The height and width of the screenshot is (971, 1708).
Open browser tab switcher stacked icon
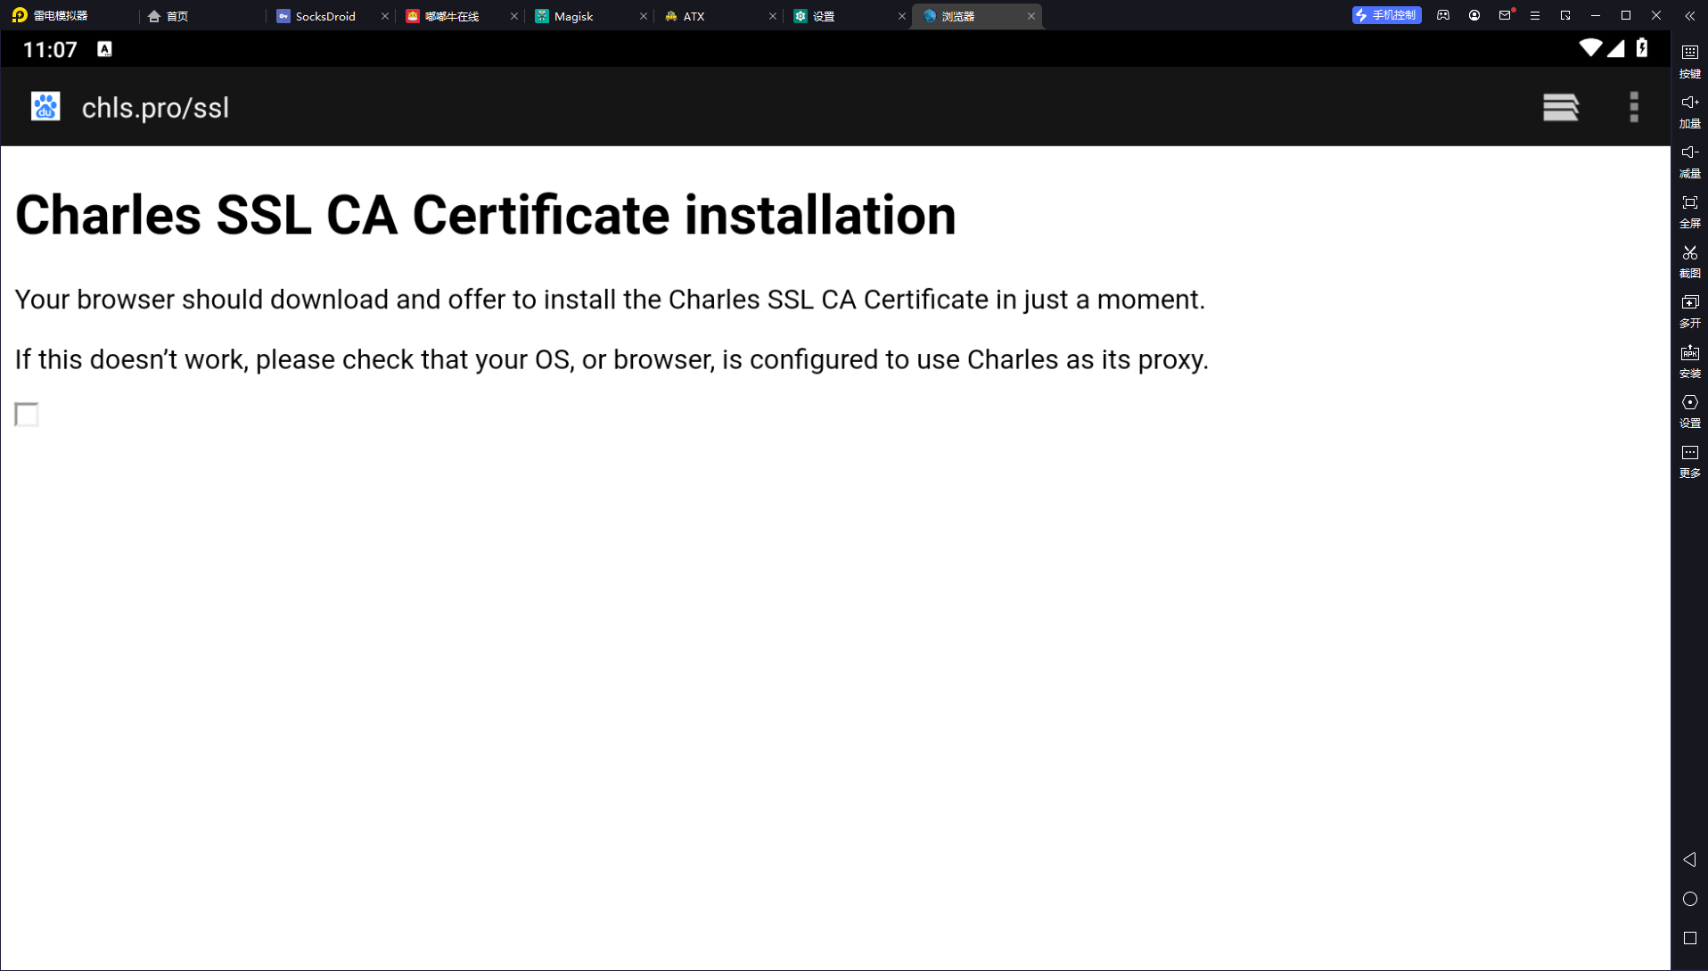click(x=1560, y=107)
